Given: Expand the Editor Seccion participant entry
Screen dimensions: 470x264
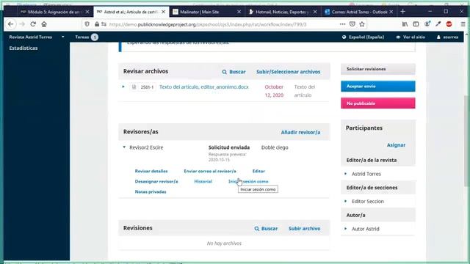Looking at the screenshot, I should pos(346,201).
